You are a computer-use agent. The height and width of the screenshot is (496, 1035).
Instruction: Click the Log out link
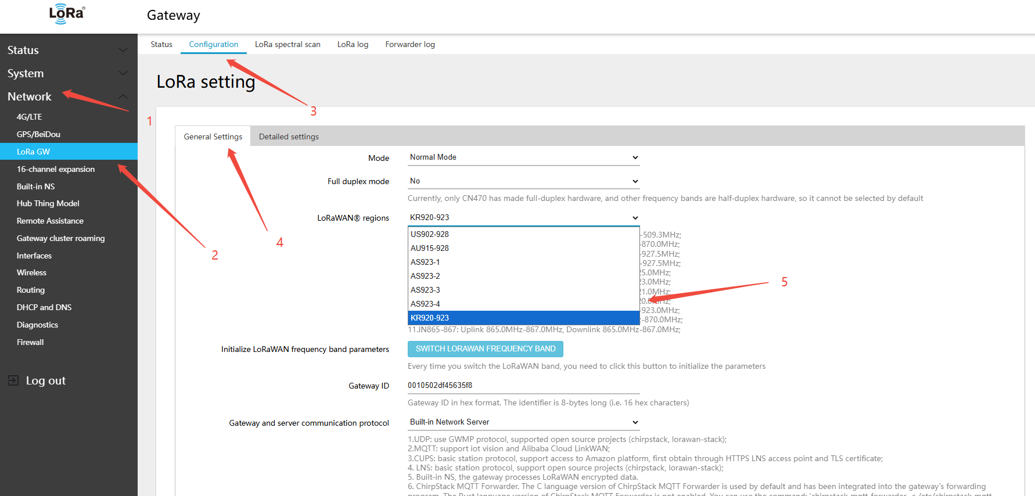[x=45, y=380]
